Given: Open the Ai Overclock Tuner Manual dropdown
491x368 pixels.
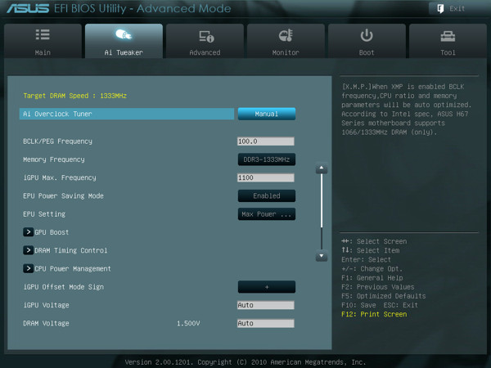Looking at the screenshot, I should [x=267, y=114].
